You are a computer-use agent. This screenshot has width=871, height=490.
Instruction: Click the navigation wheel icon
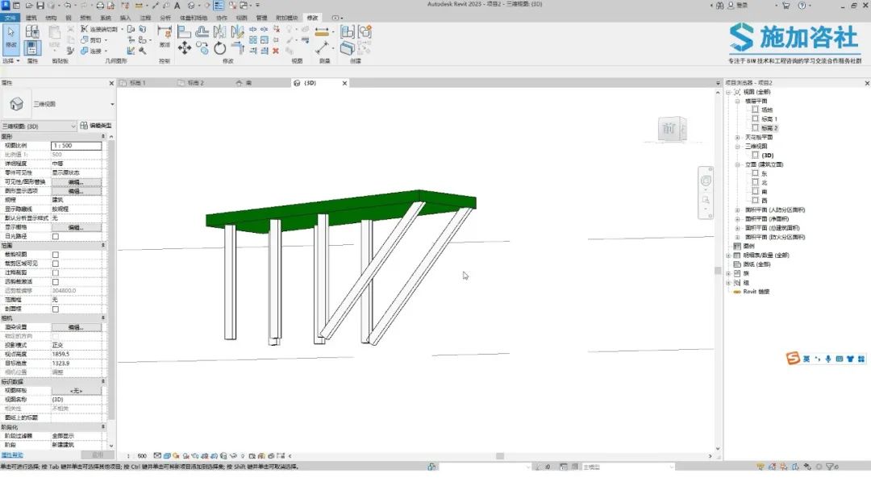pos(706,181)
